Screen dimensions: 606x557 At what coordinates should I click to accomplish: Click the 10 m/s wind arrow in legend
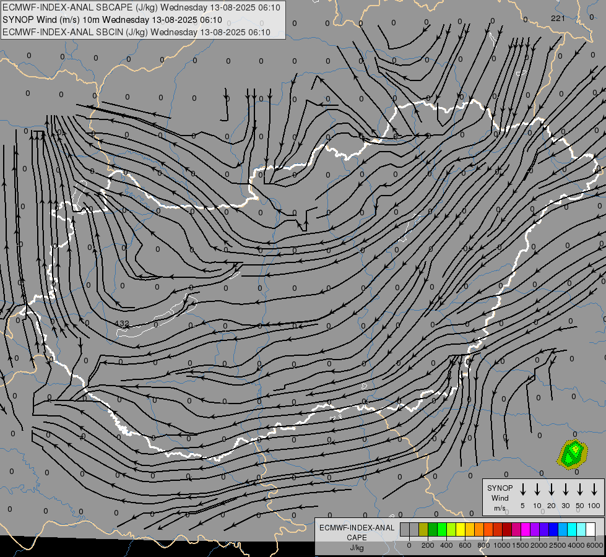537,490
